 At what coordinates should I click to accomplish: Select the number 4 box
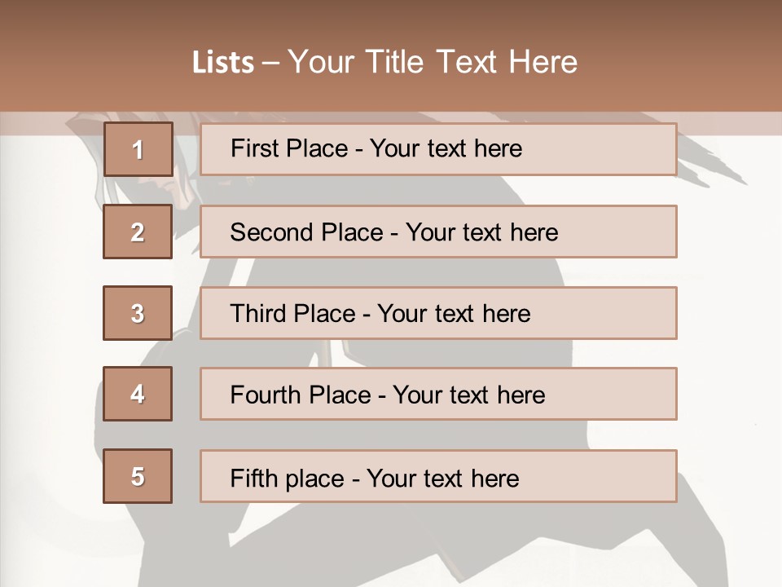(138, 394)
